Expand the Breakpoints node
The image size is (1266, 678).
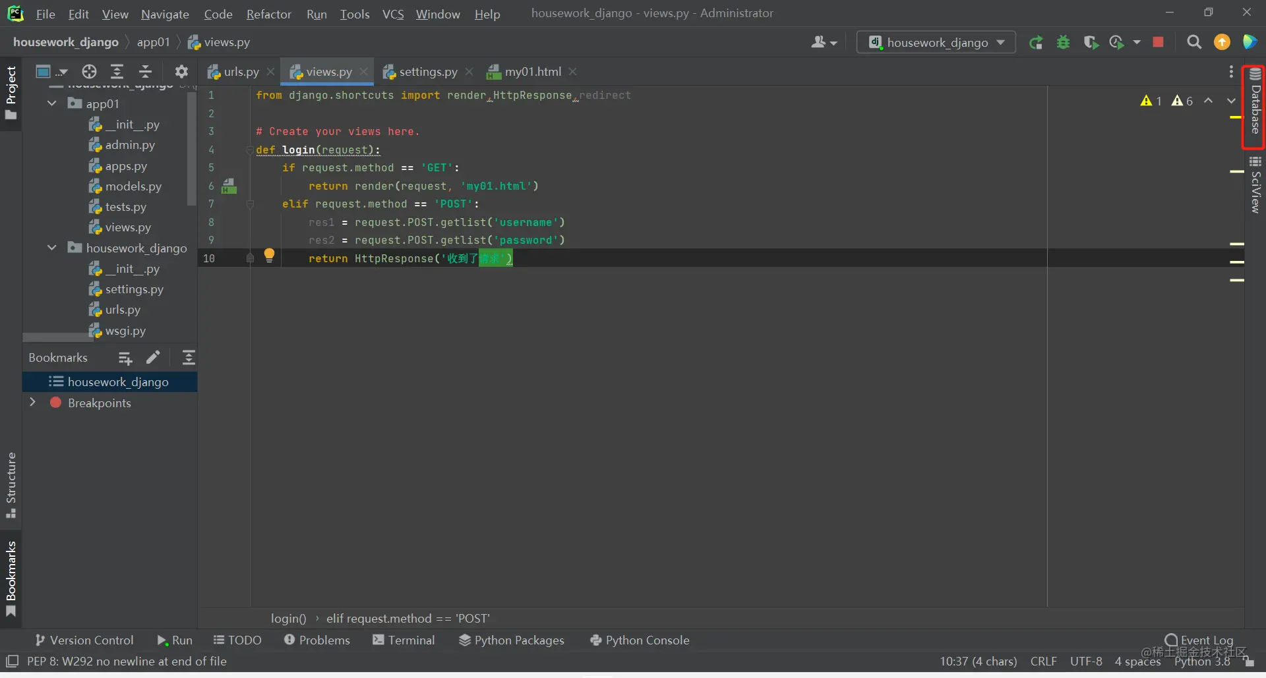point(32,402)
